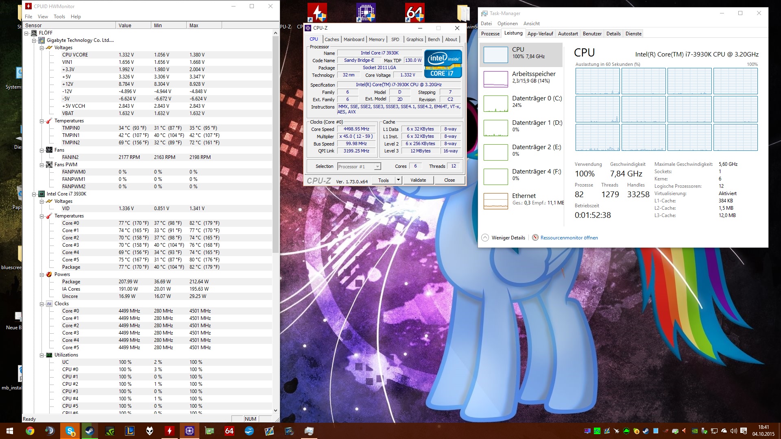Click the Windows Start button
The height and width of the screenshot is (439, 781).
click(x=10, y=431)
